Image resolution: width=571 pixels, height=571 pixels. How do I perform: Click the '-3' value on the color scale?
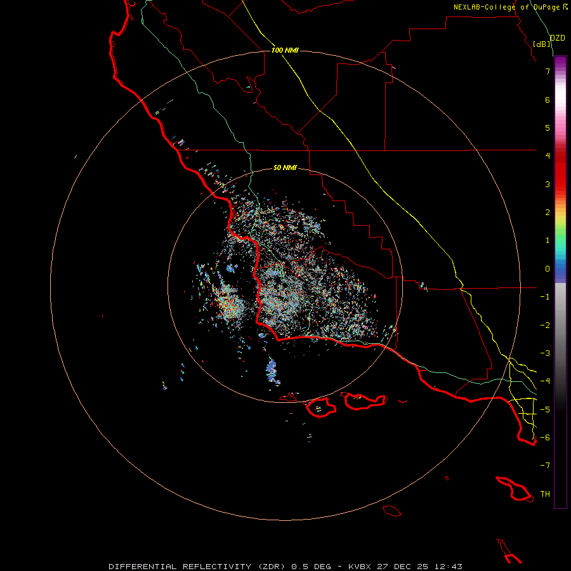pos(545,353)
